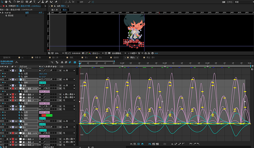Toggle transparency grid in viewer
Image resolution: width=254 pixels, height=148 pixels.
coord(109,53)
